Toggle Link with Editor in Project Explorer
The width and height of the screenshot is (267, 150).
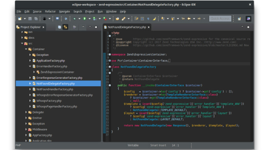coord(65,27)
